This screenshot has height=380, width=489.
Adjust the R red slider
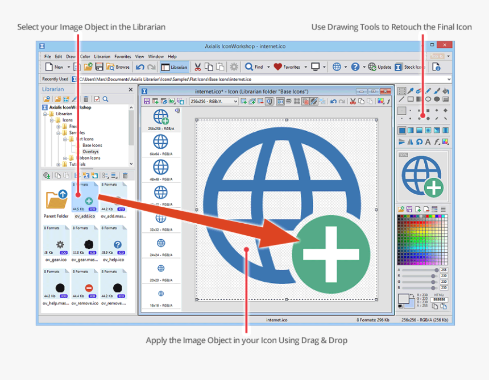[x=420, y=276]
